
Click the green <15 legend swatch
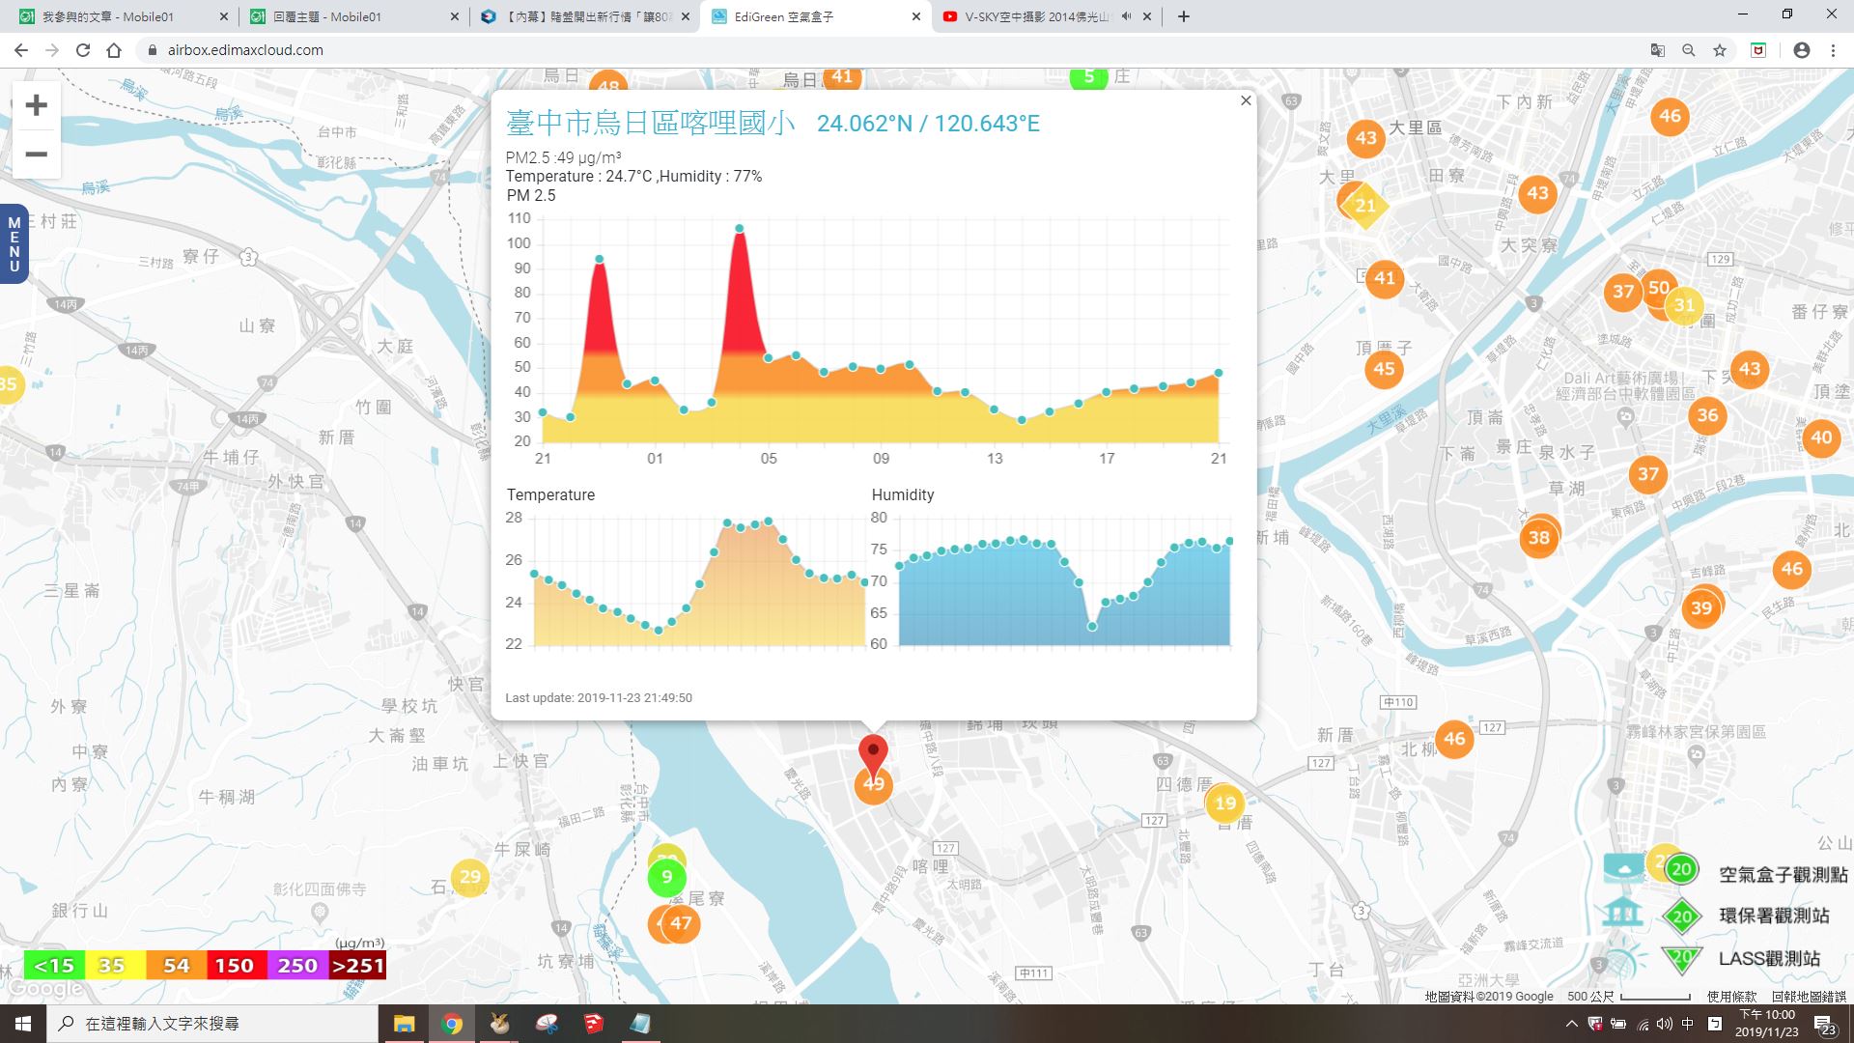pos(54,966)
